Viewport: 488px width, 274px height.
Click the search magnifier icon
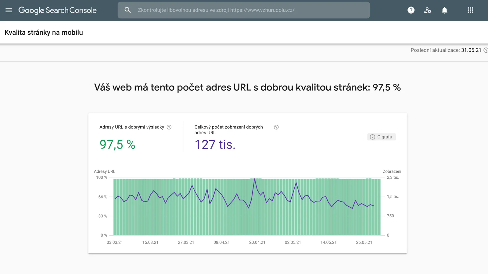click(x=127, y=10)
